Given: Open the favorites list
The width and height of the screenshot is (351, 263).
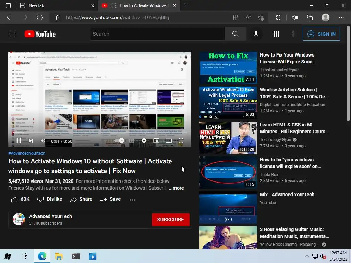Looking at the screenshot, I should [x=295, y=17].
